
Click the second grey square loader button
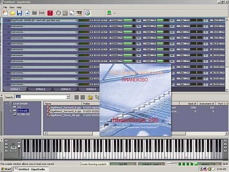83,97
